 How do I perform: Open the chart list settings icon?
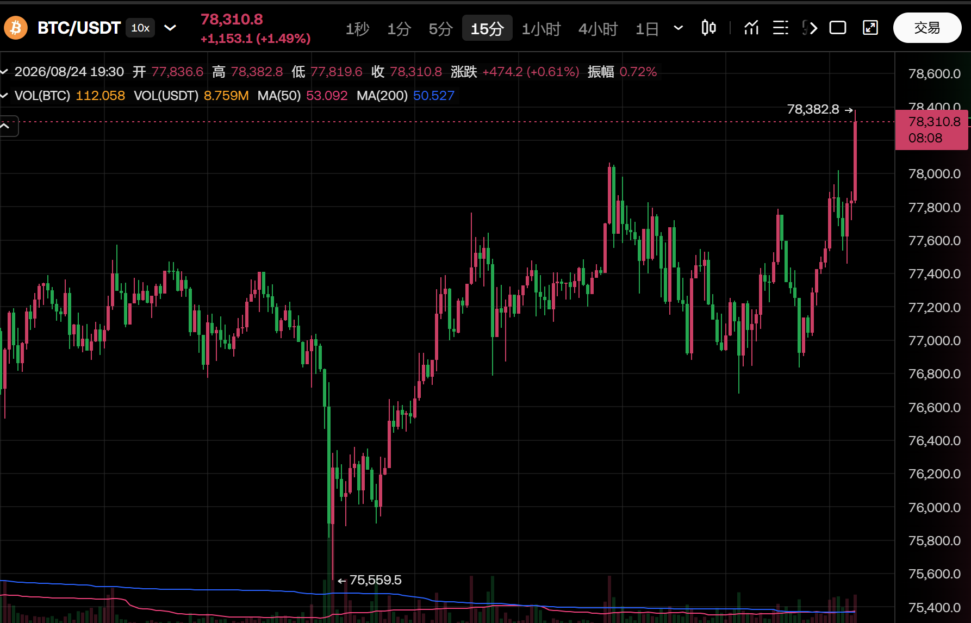(x=781, y=28)
